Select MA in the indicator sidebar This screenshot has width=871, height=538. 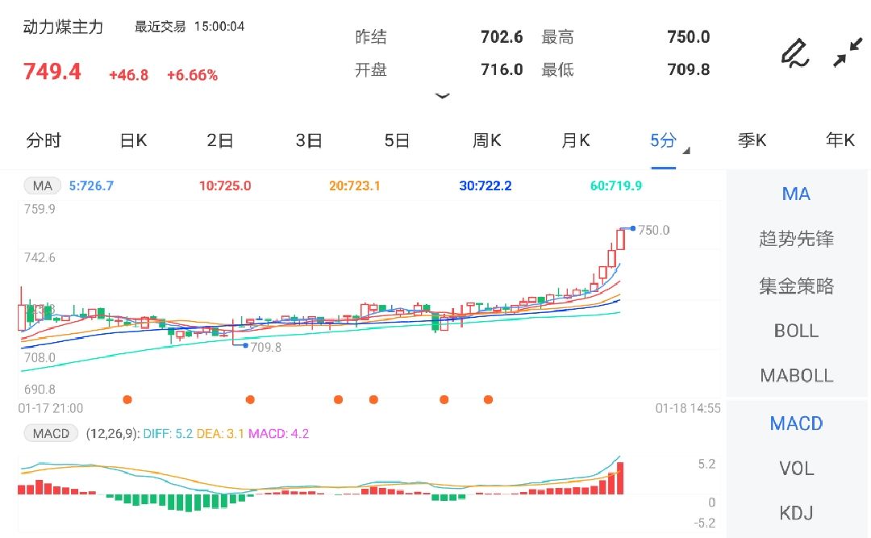click(x=796, y=194)
